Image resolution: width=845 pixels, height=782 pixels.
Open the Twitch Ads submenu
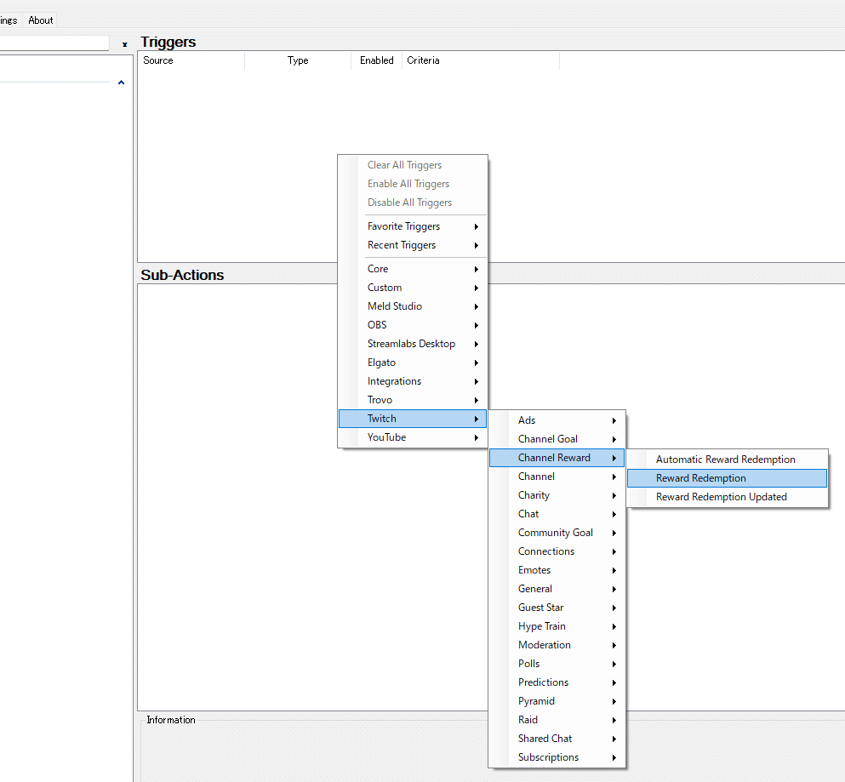coord(557,420)
